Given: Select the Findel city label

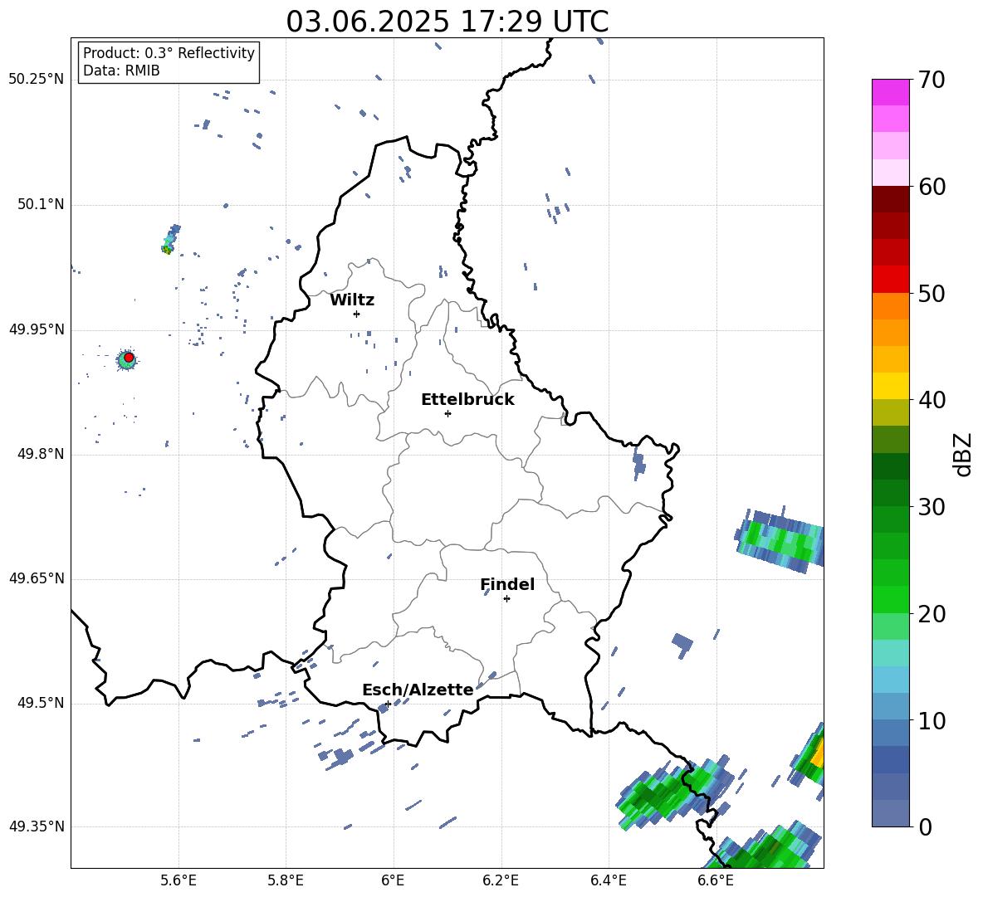Looking at the screenshot, I should tap(507, 584).
